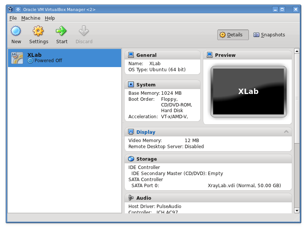This screenshot has height=230, width=307.
Task: Click the VirtualBox cube icon in title bar
Action: click(x=11, y=9)
